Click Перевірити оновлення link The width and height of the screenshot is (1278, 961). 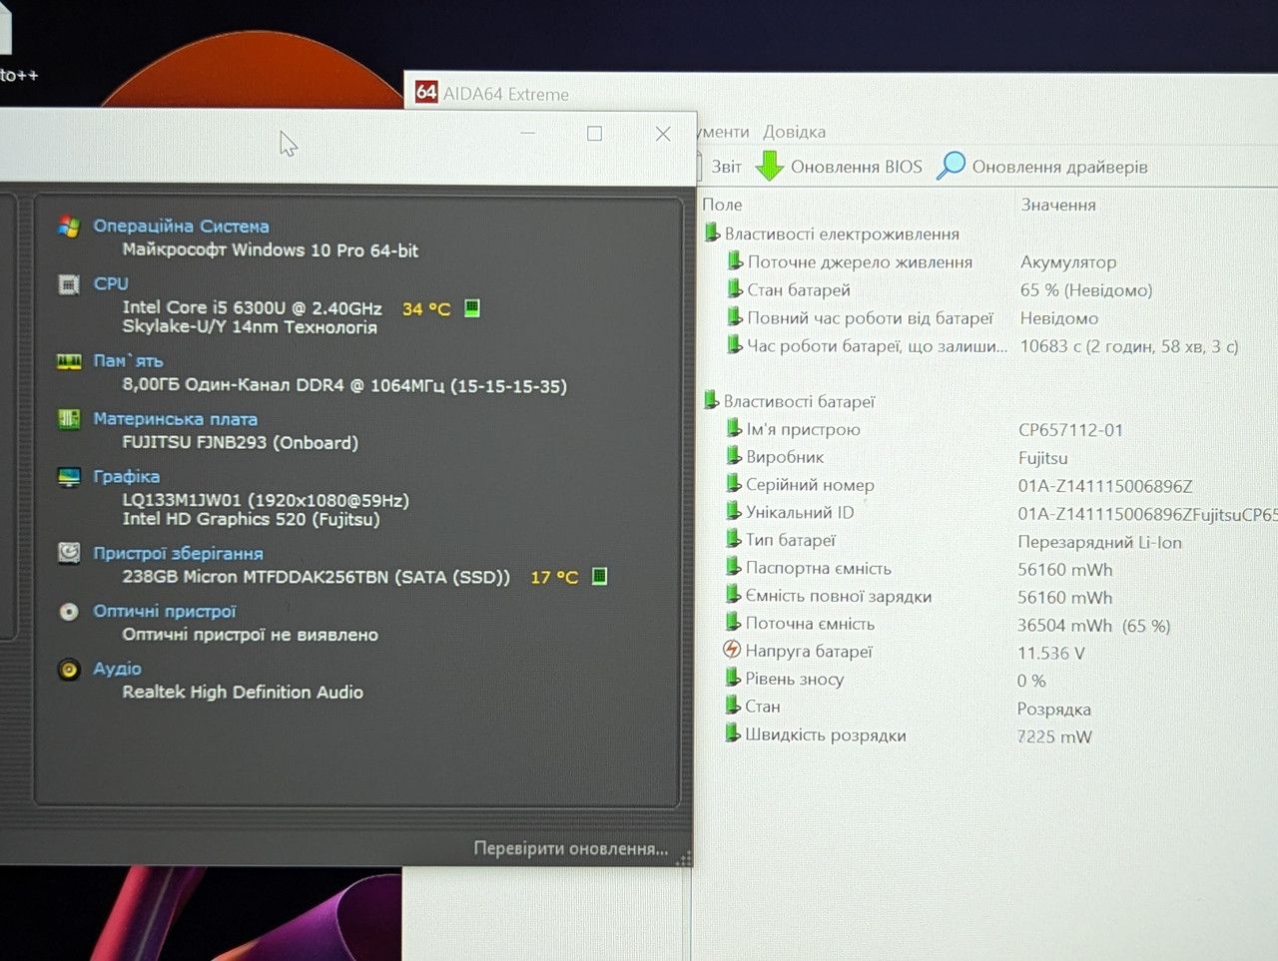coord(571,848)
